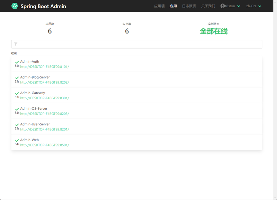Viewport: 277px width, 200px height.
Task: Expand the triston user dropdown arrow
Action: click(x=239, y=6)
